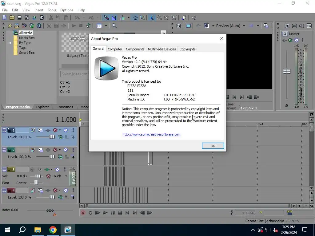This screenshot has width=315, height=236.
Task: Click the Cut scissors icon
Action: (x=51, y=18)
